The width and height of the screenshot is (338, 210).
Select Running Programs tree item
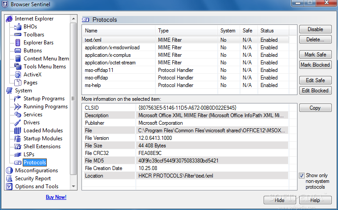[x=45, y=107]
